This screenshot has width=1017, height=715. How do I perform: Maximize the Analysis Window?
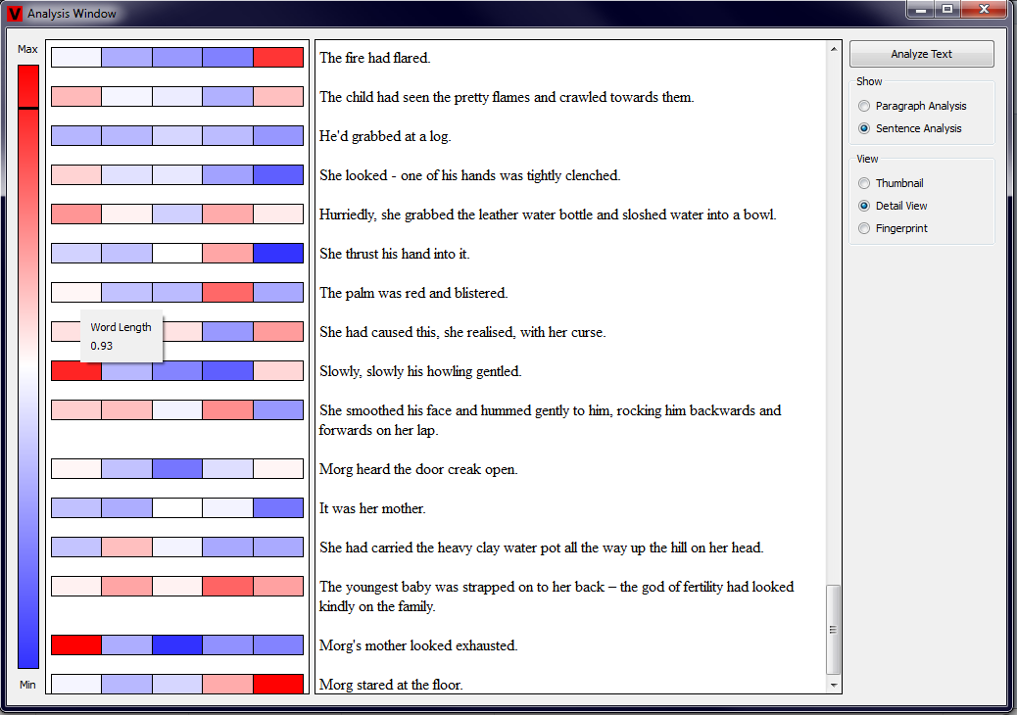pyautogui.click(x=947, y=10)
